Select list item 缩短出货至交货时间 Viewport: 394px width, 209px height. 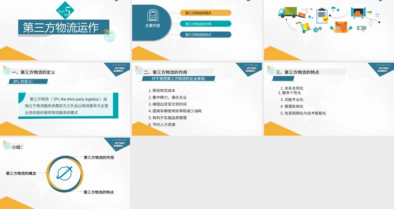pyautogui.click(x=167, y=104)
